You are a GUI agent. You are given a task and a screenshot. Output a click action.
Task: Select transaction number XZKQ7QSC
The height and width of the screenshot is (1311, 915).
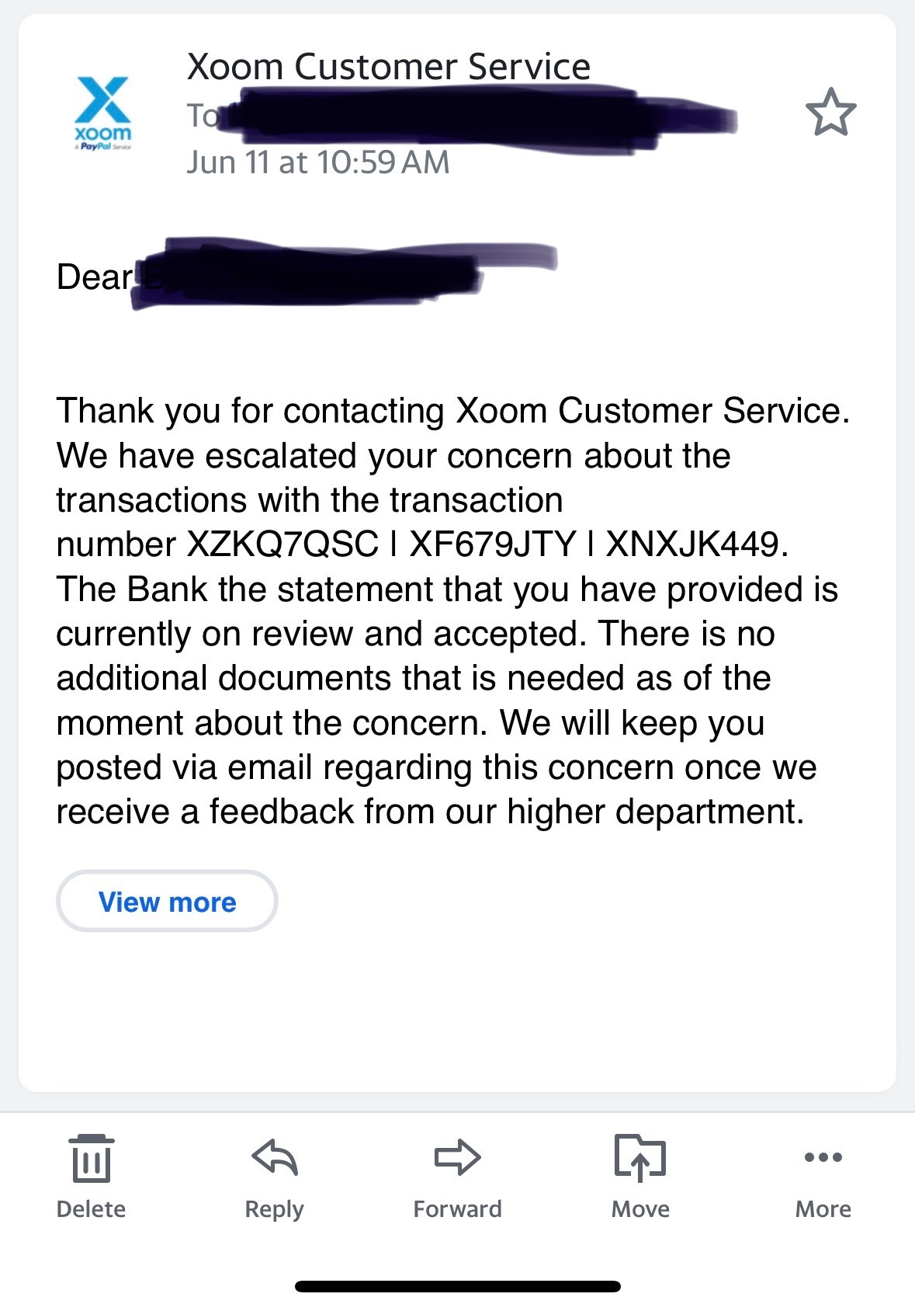[x=282, y=544]
